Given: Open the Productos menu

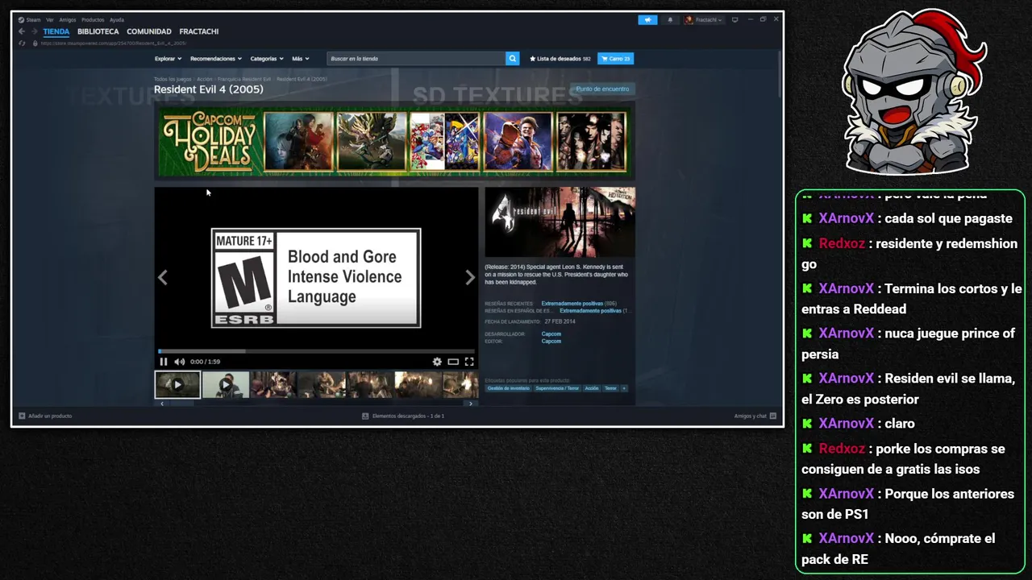Looking at the screenshot, I should (x=93, y=20).
